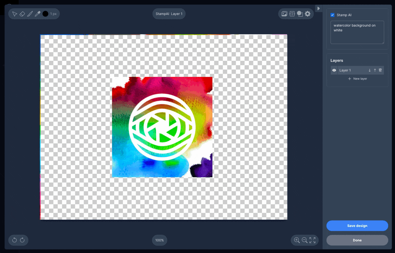Click the StampAI Layer 1 title pill
The width and height of the screenshot is (395, 253).
[169, 14]
